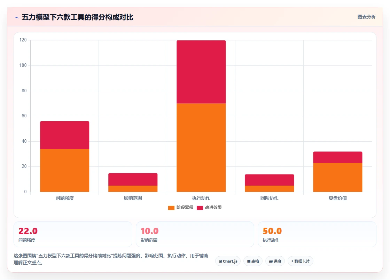
Task: Click the red segment of the 团队协作 bar
Action: pos(270,180)
